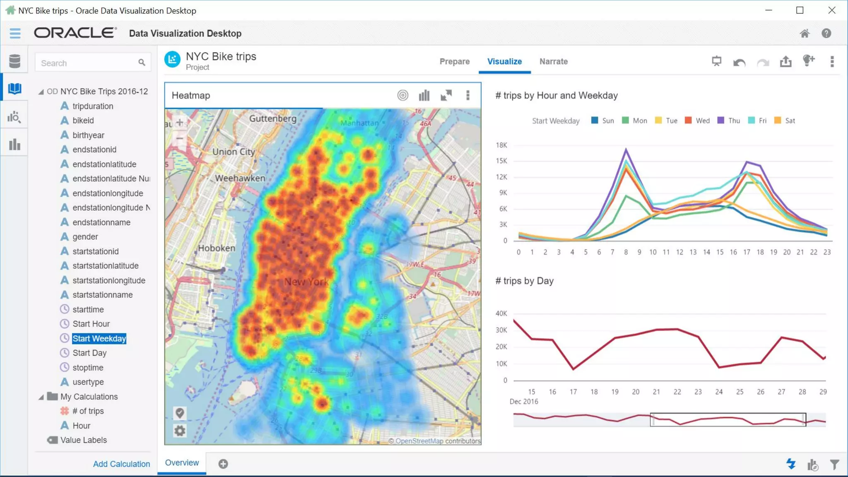Image resolution: width=848 pixels, height=477 pixels.
Task: Click the Add Calculation link
Action: (121, 464)
